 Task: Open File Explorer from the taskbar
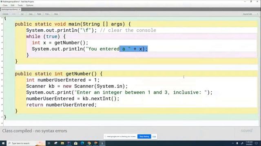[x=62, y=143]
